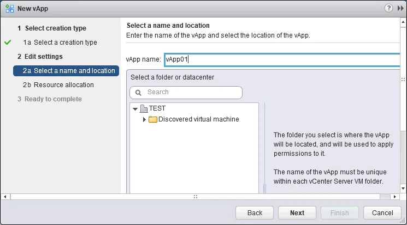Select step 2a Select a name and location
This screenshot has width=407, height=225.
click(68, 70)
